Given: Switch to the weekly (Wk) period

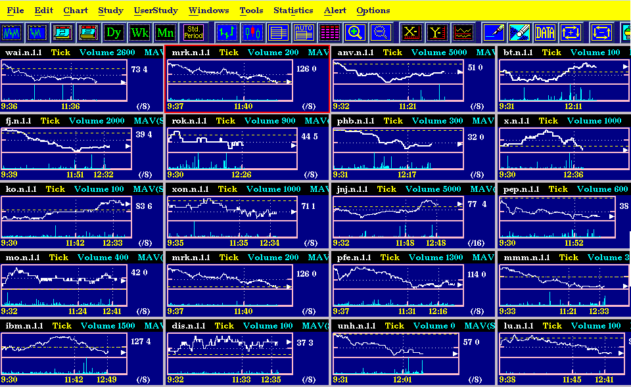Looking at the screenshot, I should 139,33.
